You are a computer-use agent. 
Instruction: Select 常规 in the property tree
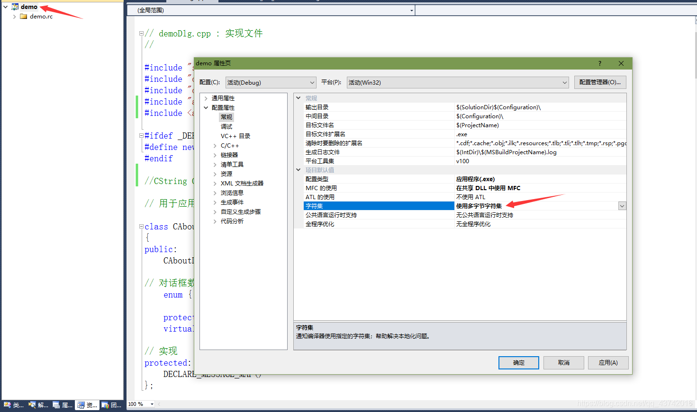pyautogui.click(x=226, y=117)
